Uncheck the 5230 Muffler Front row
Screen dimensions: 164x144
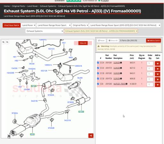pos(98,84)
